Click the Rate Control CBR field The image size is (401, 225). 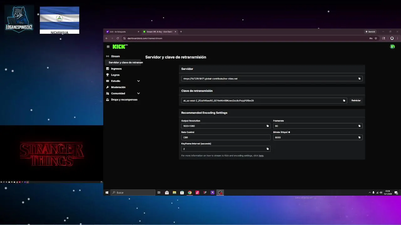[x=226, y=137]
